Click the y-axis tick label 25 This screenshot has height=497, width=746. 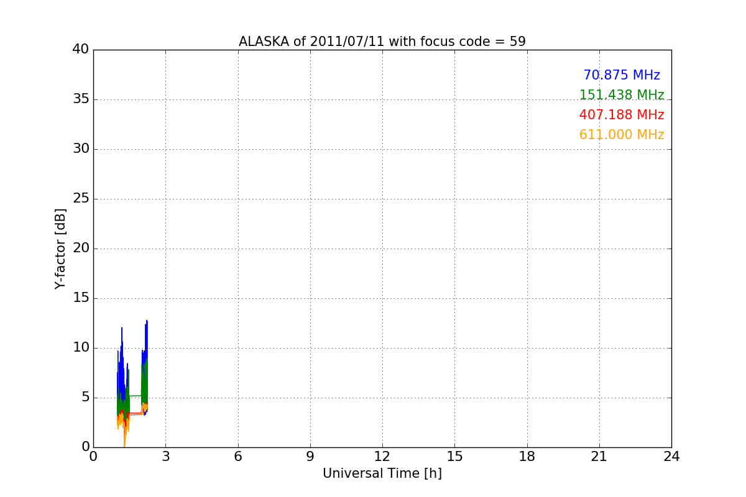click(81, 199)
